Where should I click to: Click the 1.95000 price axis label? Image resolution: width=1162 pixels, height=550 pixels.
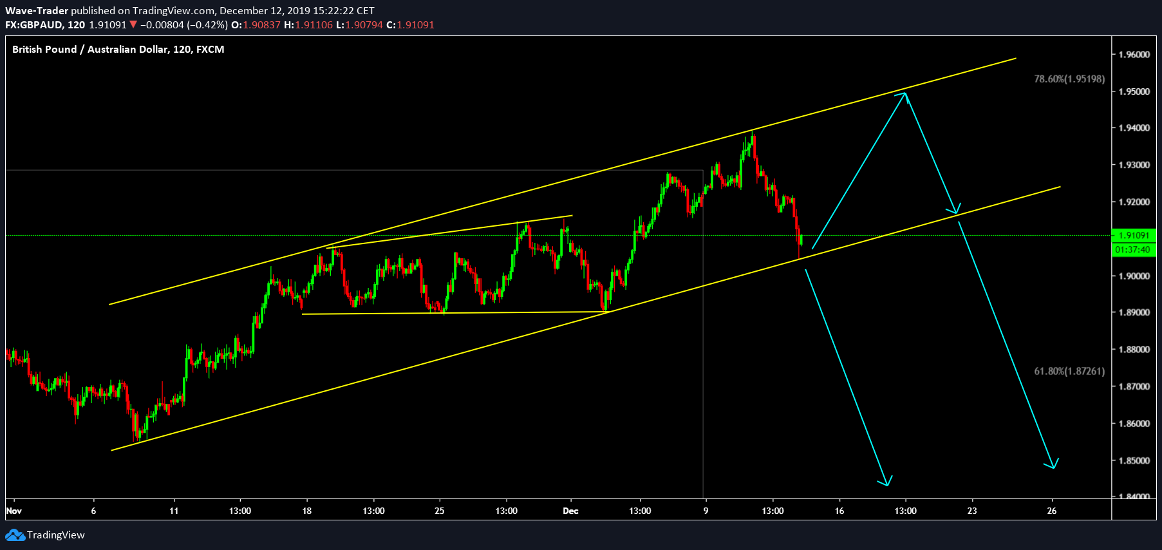(1134, 91)
